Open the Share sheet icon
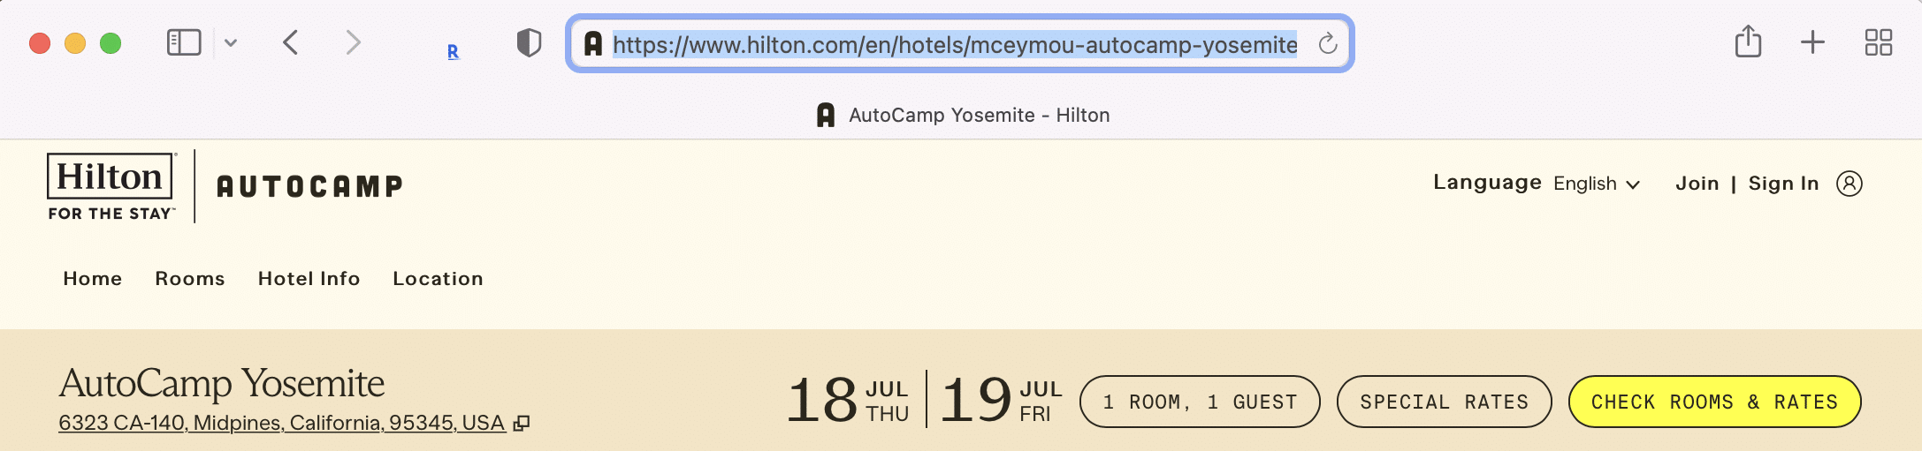 tap(1748, 41)
